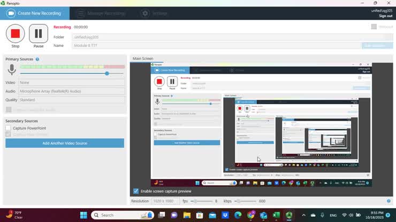Open the Wi-Fi network tray icon
The image size is (396, 222).
coord(344,215)
